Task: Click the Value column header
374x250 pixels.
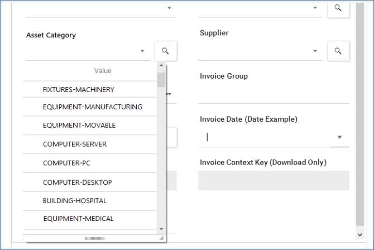Action: pos(103,71)
